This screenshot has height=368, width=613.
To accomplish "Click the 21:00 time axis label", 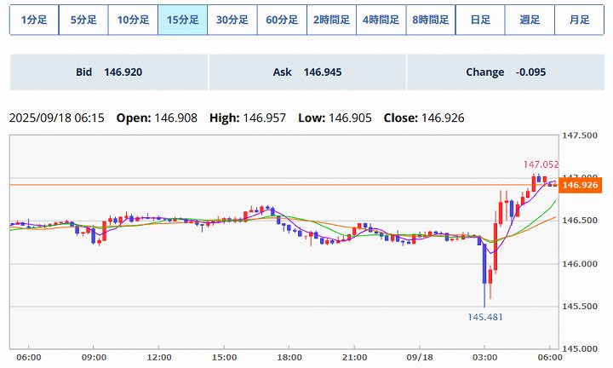I will click(x=354, y=358).
